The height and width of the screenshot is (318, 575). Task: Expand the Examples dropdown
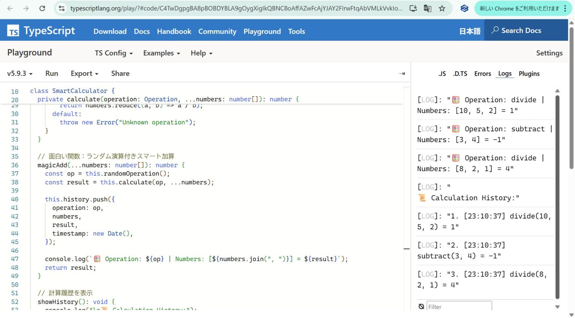click(x=161, y=53)
